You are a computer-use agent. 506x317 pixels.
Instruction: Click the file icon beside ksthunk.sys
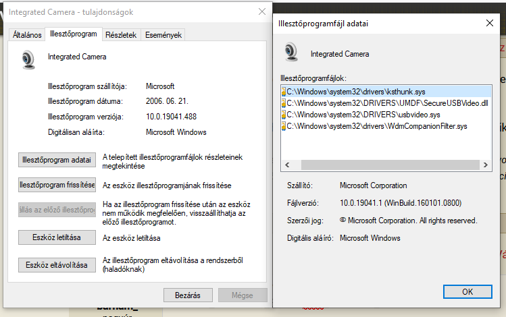pos(284,92)
